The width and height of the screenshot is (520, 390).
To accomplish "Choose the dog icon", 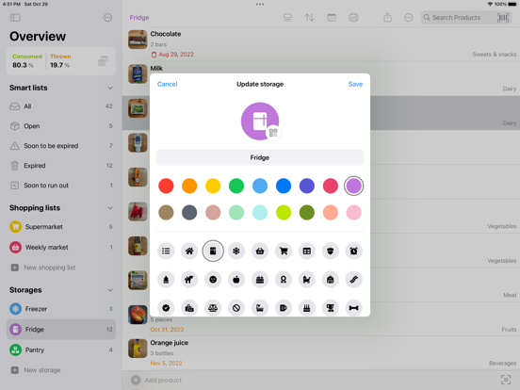I will (189, 280).
